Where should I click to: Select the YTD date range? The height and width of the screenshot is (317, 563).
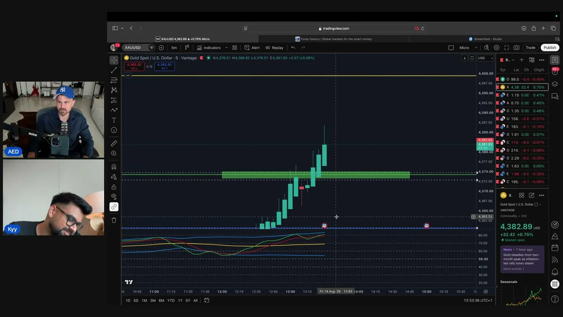click(x=171, y=300)
